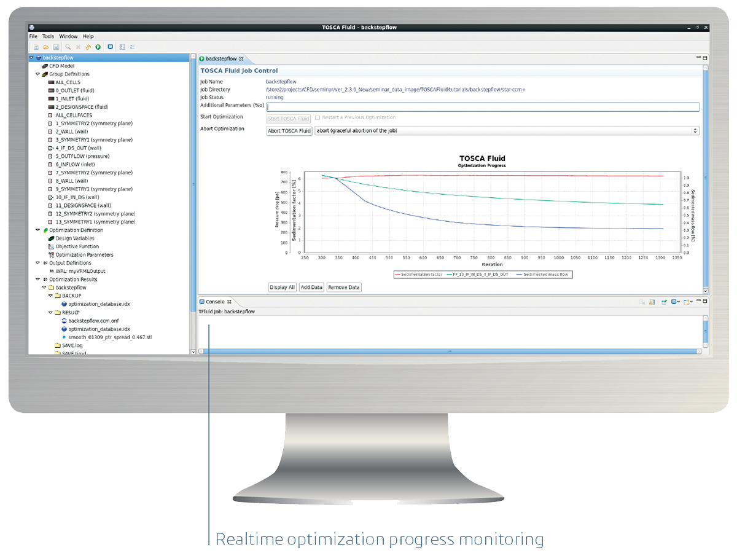Screen dimensions: 737x553
Task: Click the green run toolbar icon
Action: click(x=98, y=47)
